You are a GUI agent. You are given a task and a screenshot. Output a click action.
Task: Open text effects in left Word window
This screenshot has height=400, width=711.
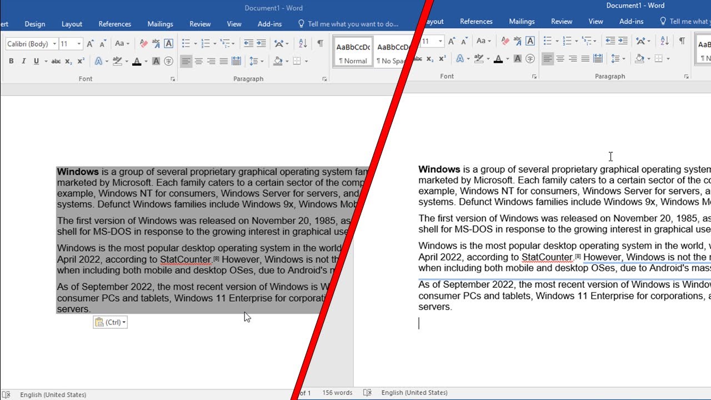point(98,61)
